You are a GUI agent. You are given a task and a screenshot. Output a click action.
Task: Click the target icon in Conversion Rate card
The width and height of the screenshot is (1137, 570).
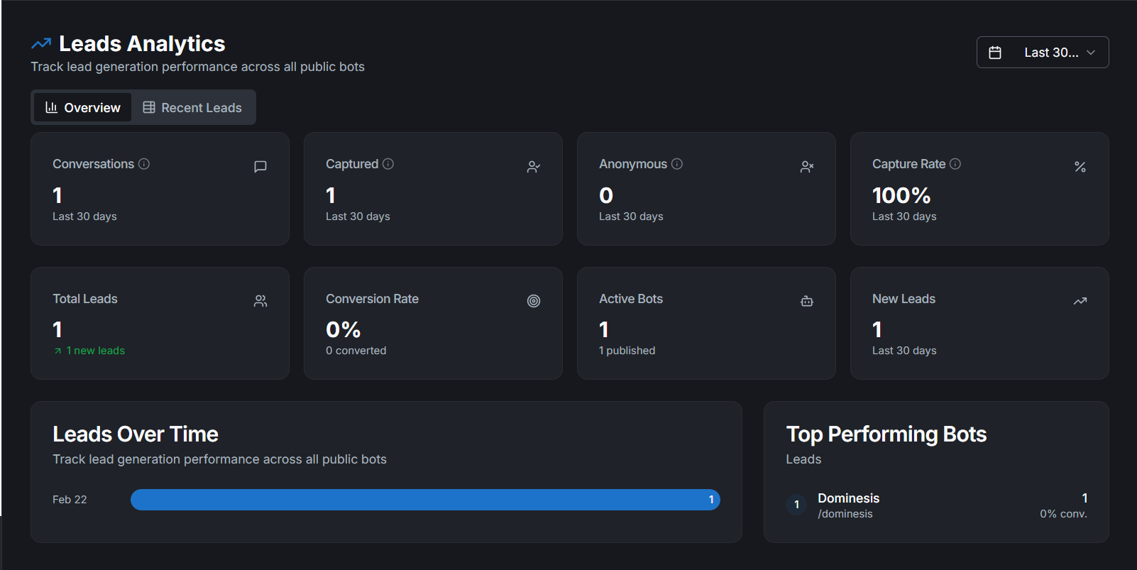534,301
